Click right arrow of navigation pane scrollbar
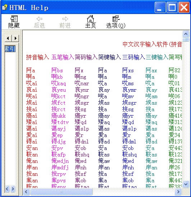The image size is (191, 197). click(13, 189)
